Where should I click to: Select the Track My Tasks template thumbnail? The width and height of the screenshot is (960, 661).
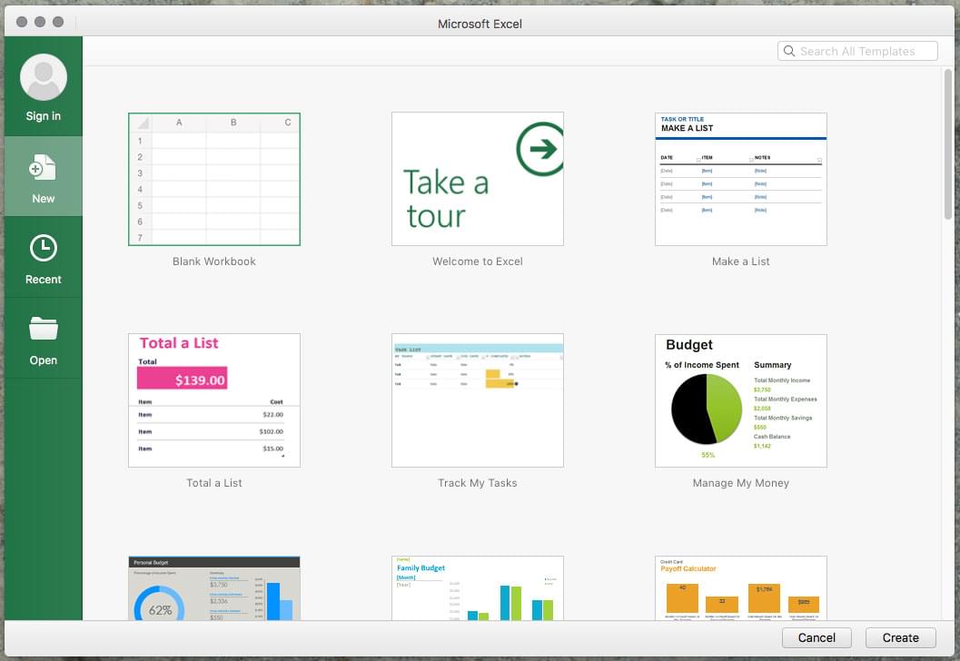[478, 400]
